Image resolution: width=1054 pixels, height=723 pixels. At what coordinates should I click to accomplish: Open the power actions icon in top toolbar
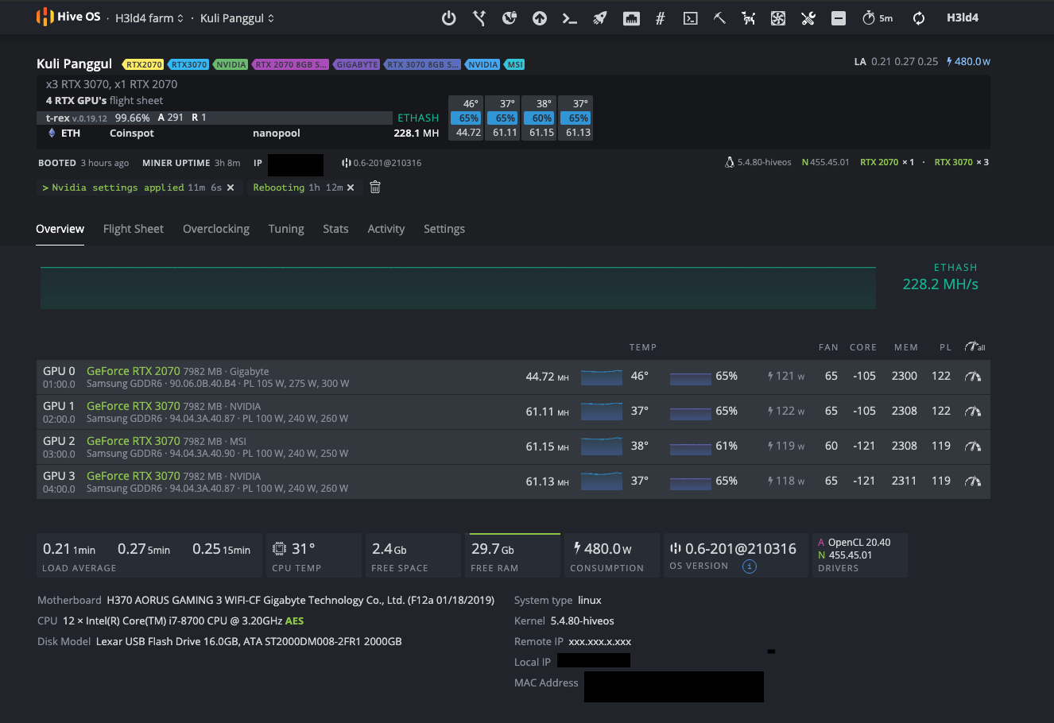[x=449, y=18]
